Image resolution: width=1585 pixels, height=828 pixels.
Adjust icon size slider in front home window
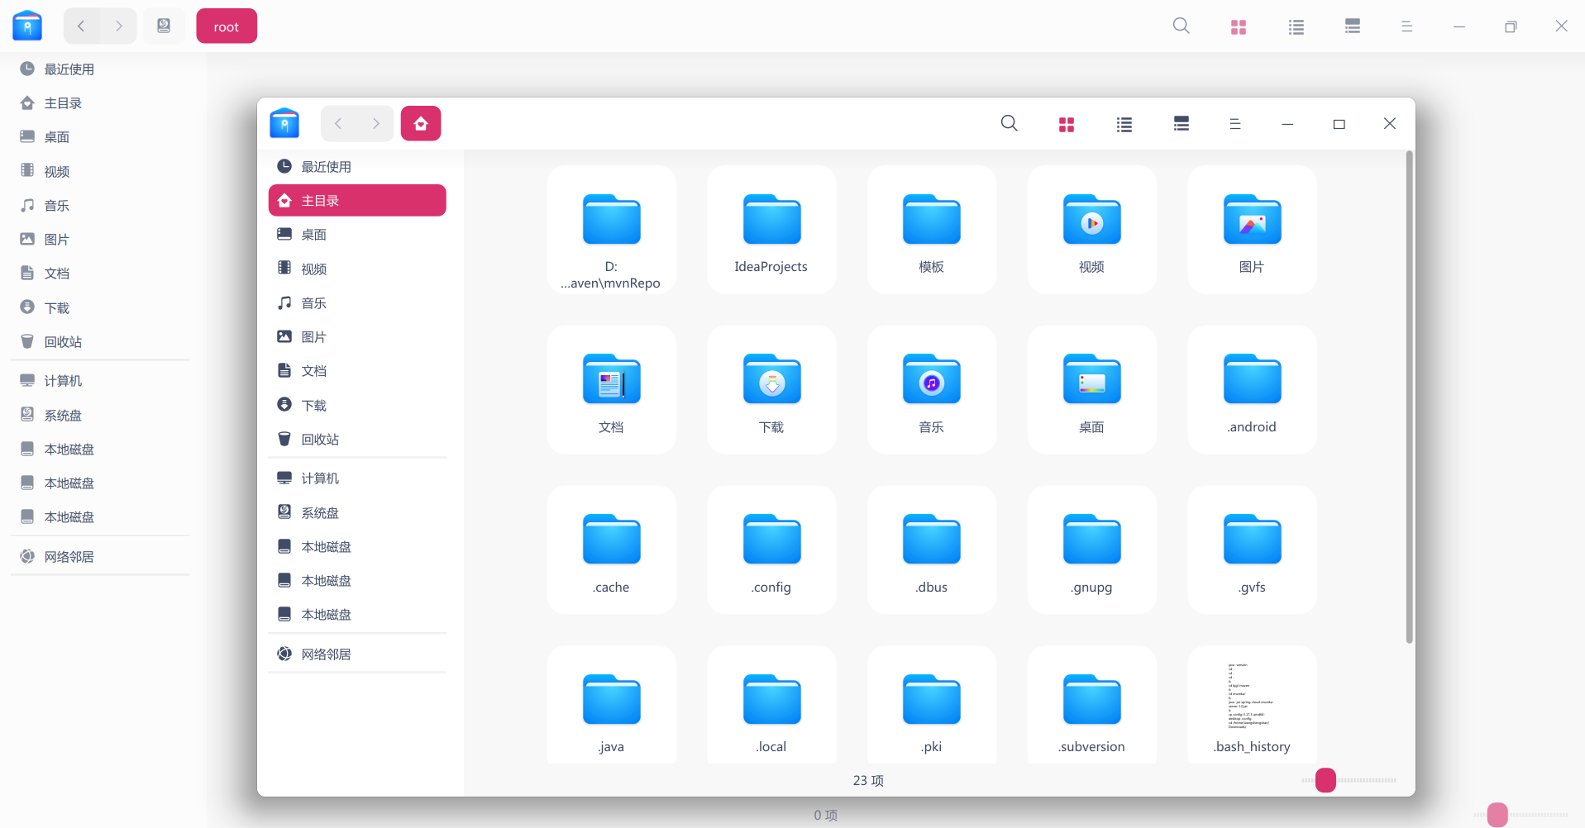click(1325, 780)
